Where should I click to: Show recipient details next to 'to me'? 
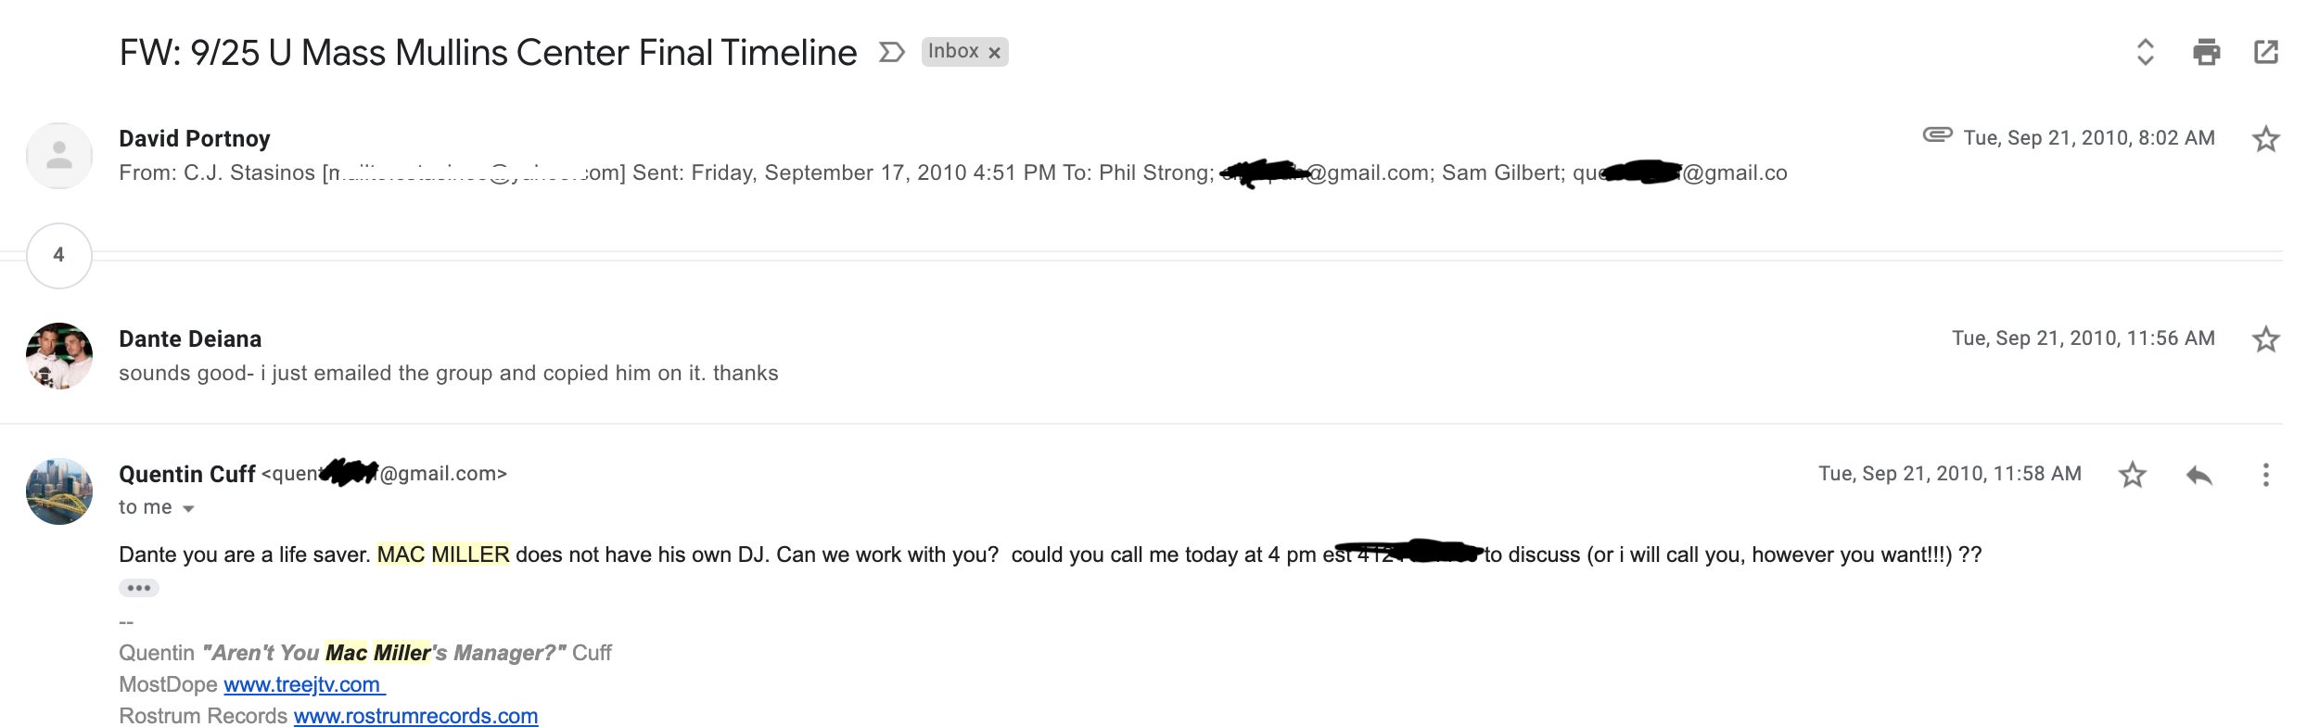pyautogui.click(x=188, y=508)
